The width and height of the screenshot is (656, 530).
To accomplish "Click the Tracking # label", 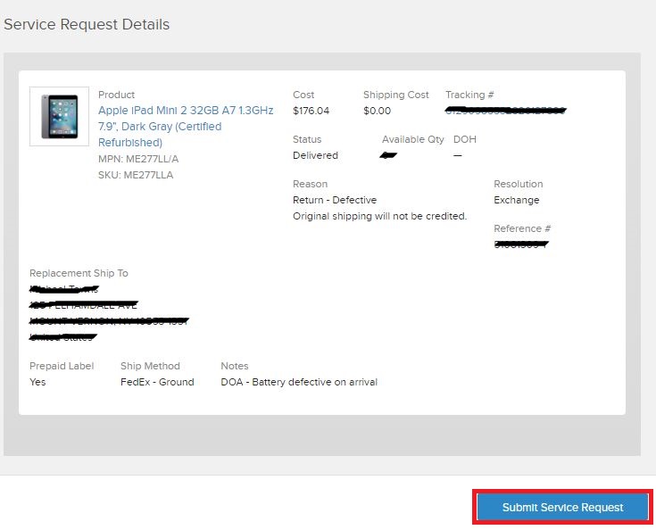I will [x=469, y=95].
